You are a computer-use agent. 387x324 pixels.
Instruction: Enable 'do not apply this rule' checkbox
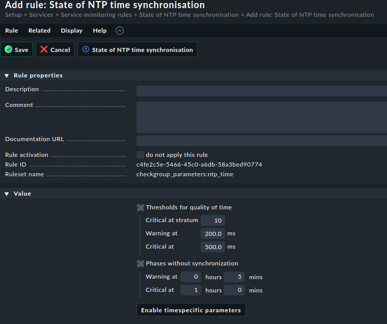pyautogui.click(x=140, y=155)
